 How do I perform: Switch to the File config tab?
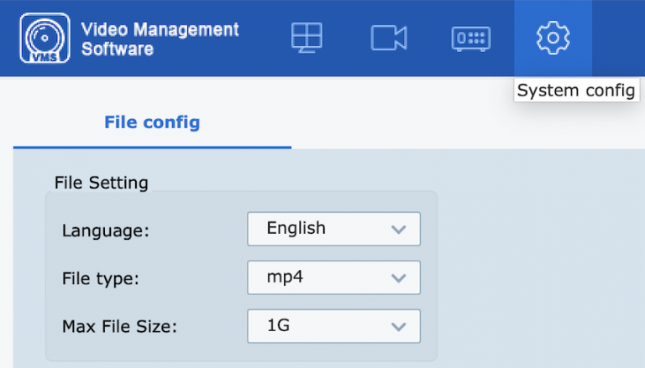pos(152,122)
